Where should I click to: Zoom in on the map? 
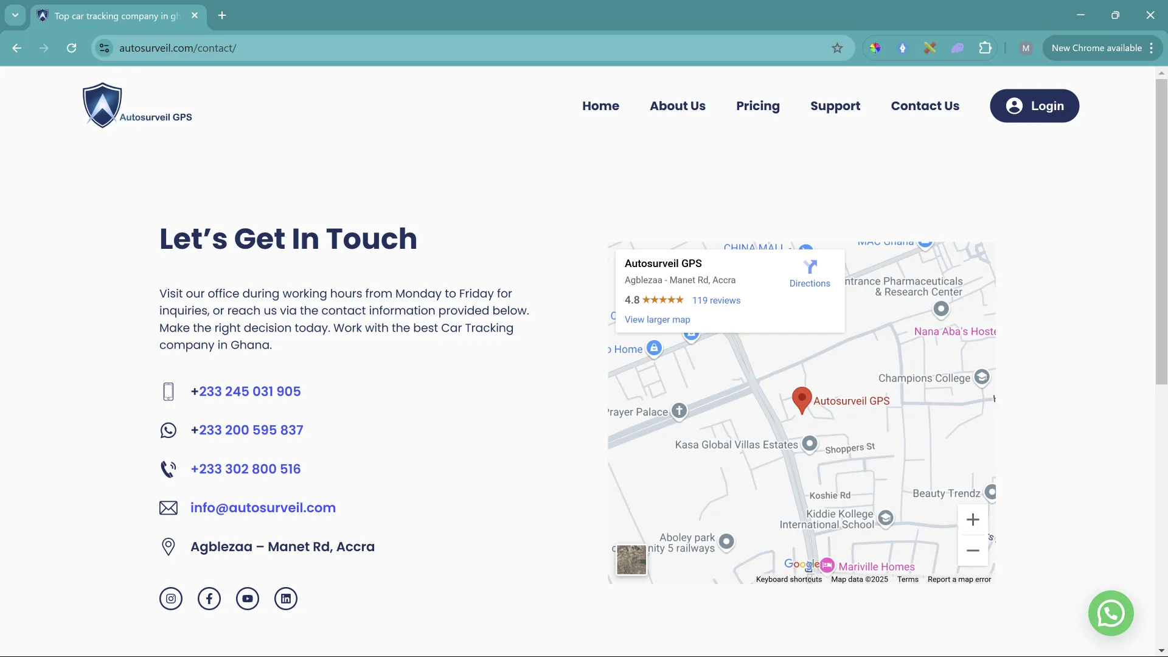click(973, 520)
